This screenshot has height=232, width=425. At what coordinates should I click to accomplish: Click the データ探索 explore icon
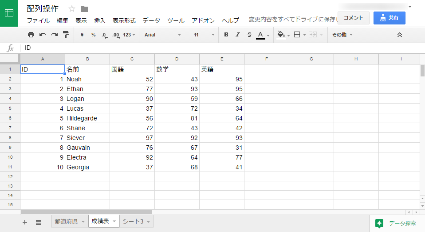(379, 223)
